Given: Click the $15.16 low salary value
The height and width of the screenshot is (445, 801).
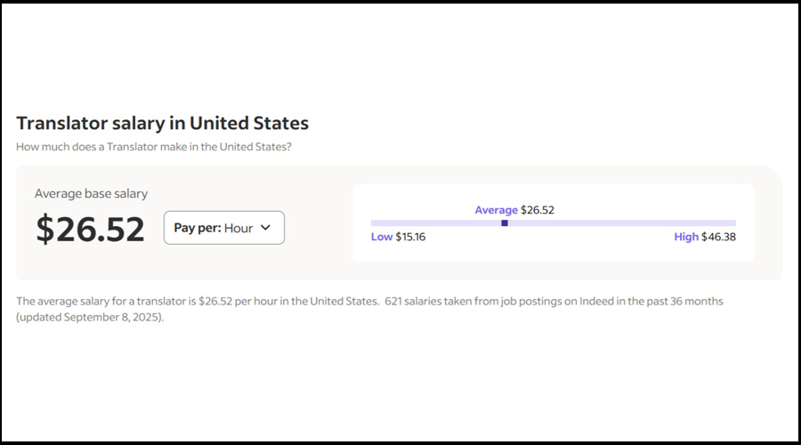Looking at the screenshot, I should tap(410, 237).
